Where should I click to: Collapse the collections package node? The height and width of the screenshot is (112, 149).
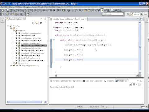coord(14,31)
